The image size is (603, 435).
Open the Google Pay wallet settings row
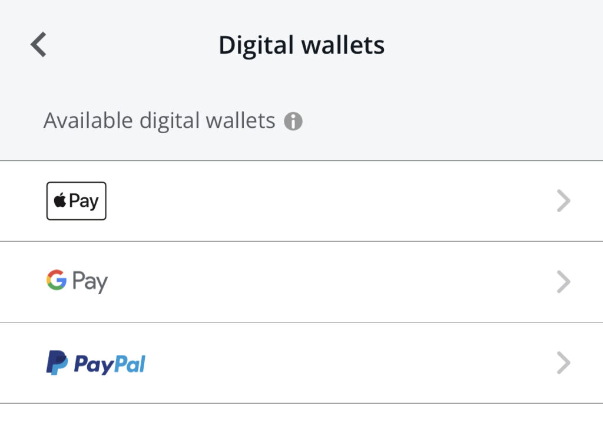coord(301,281)
